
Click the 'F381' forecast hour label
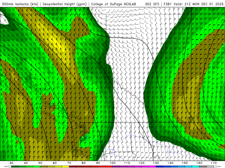[168, 4]
